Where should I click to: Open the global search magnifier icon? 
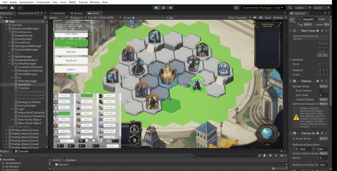tap(290, 8)
